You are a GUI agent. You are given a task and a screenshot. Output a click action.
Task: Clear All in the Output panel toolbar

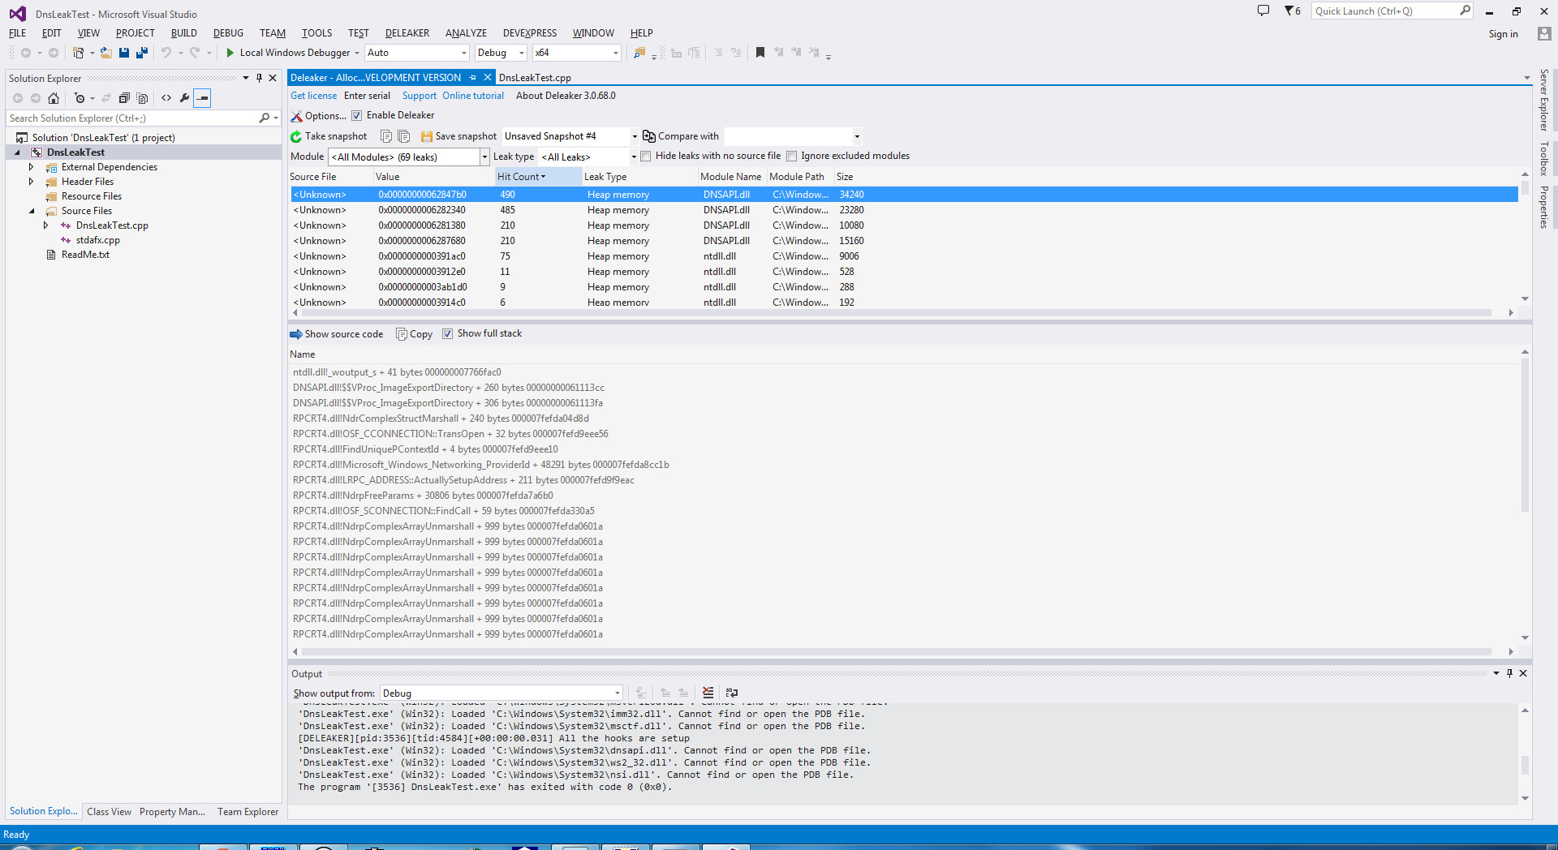click(x=708, y=693)
